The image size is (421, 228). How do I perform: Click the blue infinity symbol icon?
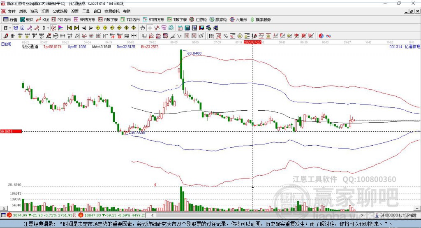click(x=328, y=36)
